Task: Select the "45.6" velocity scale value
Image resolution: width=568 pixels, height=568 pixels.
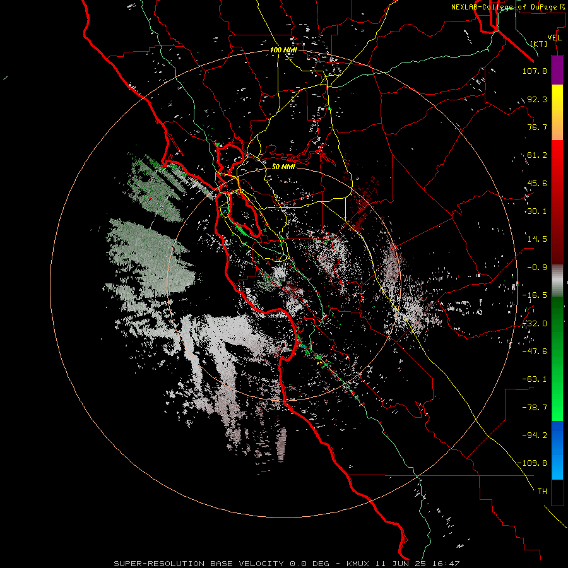Action: (537, 183)
